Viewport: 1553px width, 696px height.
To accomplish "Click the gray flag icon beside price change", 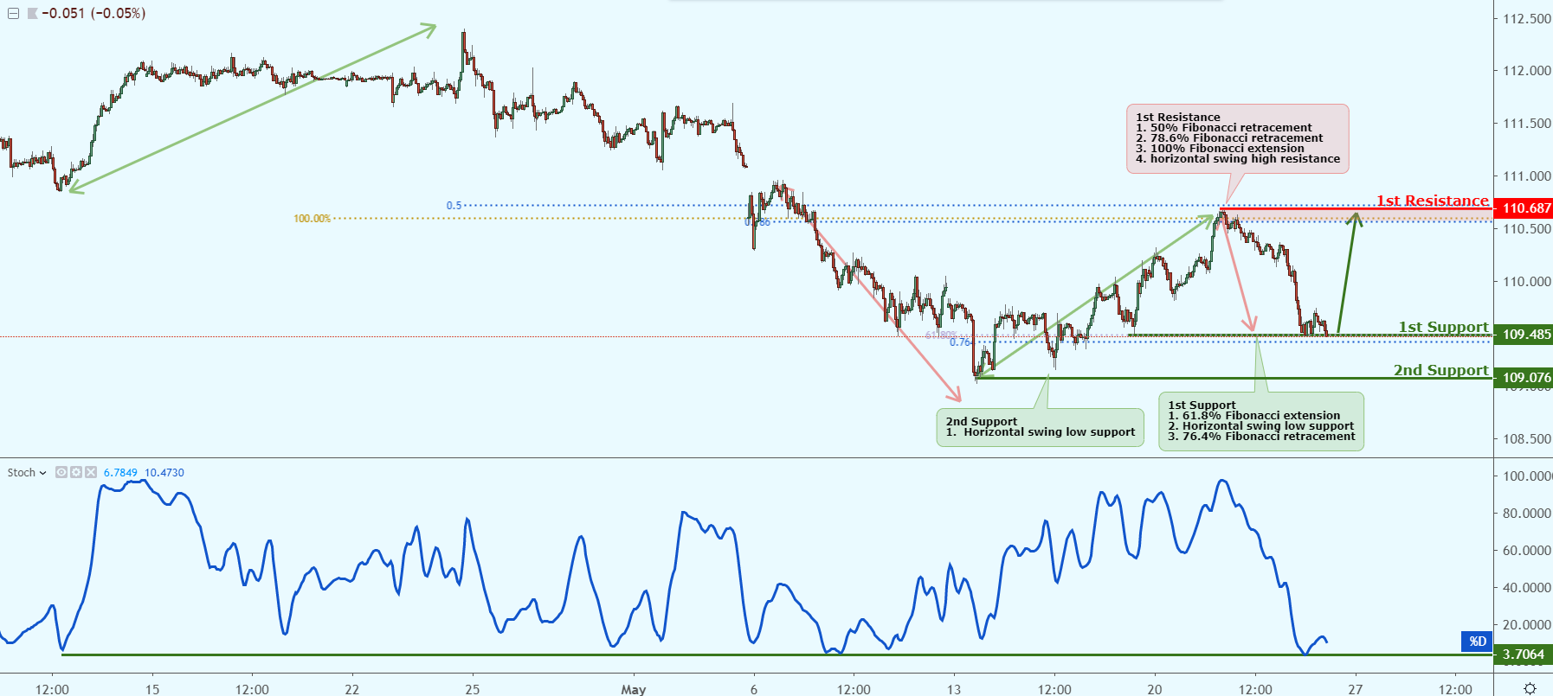I will click(x=33, y=14).
